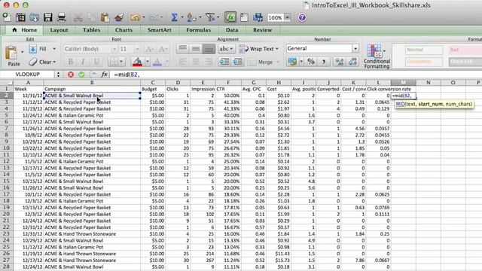
Task: Toggle bottom vertical alignment
Action: [x=209, y=48]
